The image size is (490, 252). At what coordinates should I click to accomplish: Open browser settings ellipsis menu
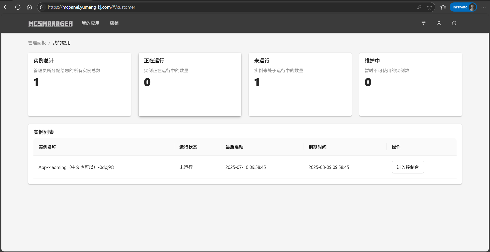[483, 7]
